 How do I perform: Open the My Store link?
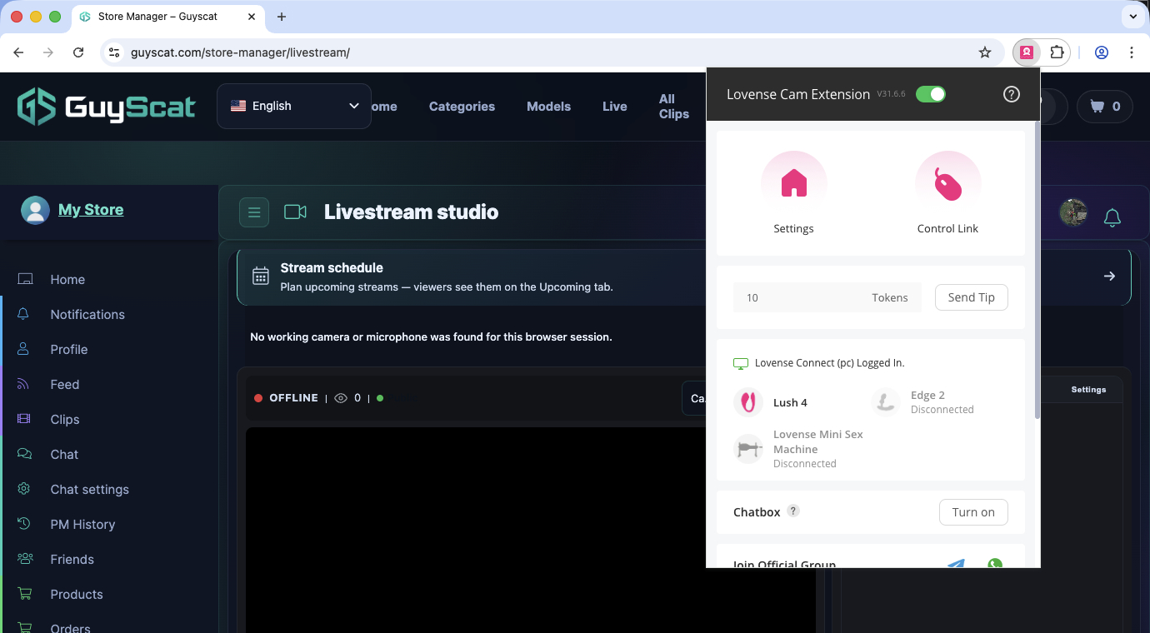pos(91,210)
